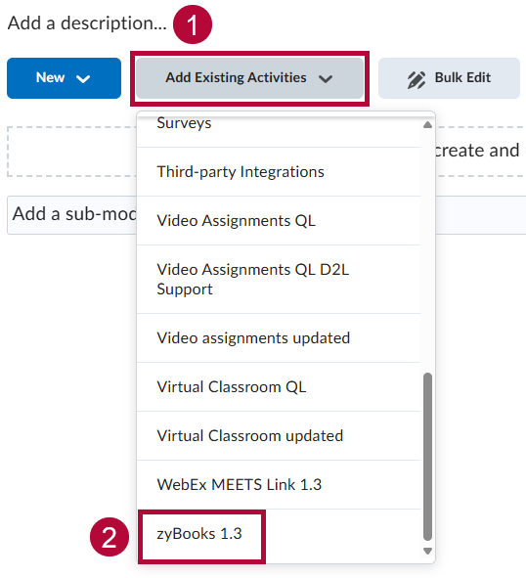Choose Video assignments updated
This screenshot has width=526, height=578.
[279, 338]
